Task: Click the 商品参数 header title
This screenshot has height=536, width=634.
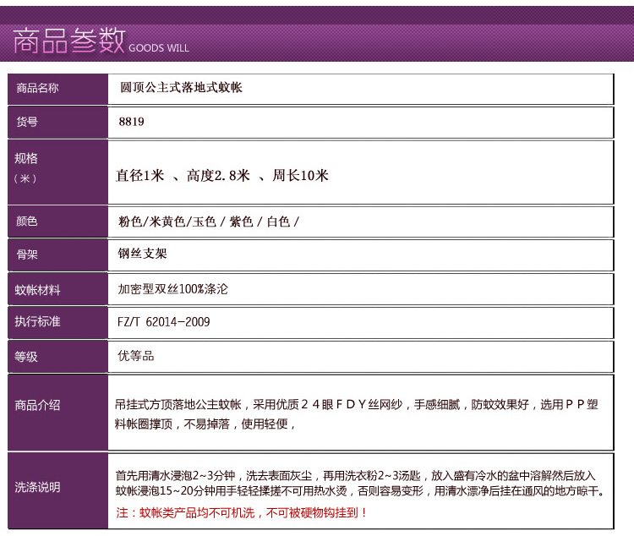Action: click(x=68, y=41)
